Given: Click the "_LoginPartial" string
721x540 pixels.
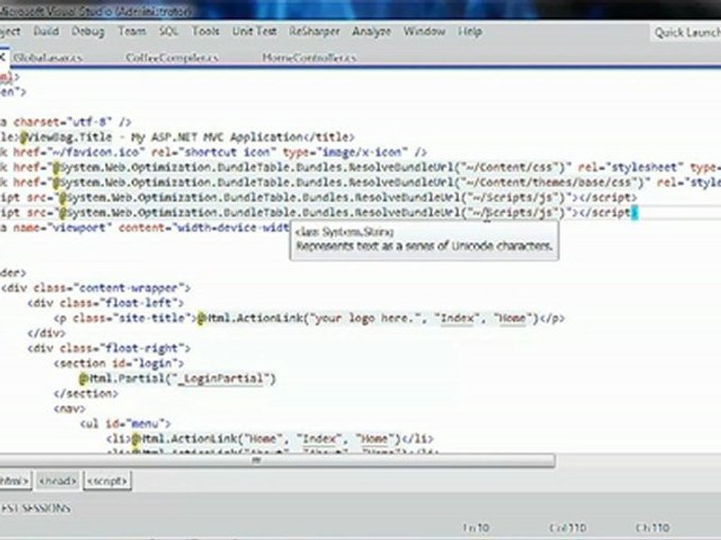Looking at the screenshot, I should 222,378.
